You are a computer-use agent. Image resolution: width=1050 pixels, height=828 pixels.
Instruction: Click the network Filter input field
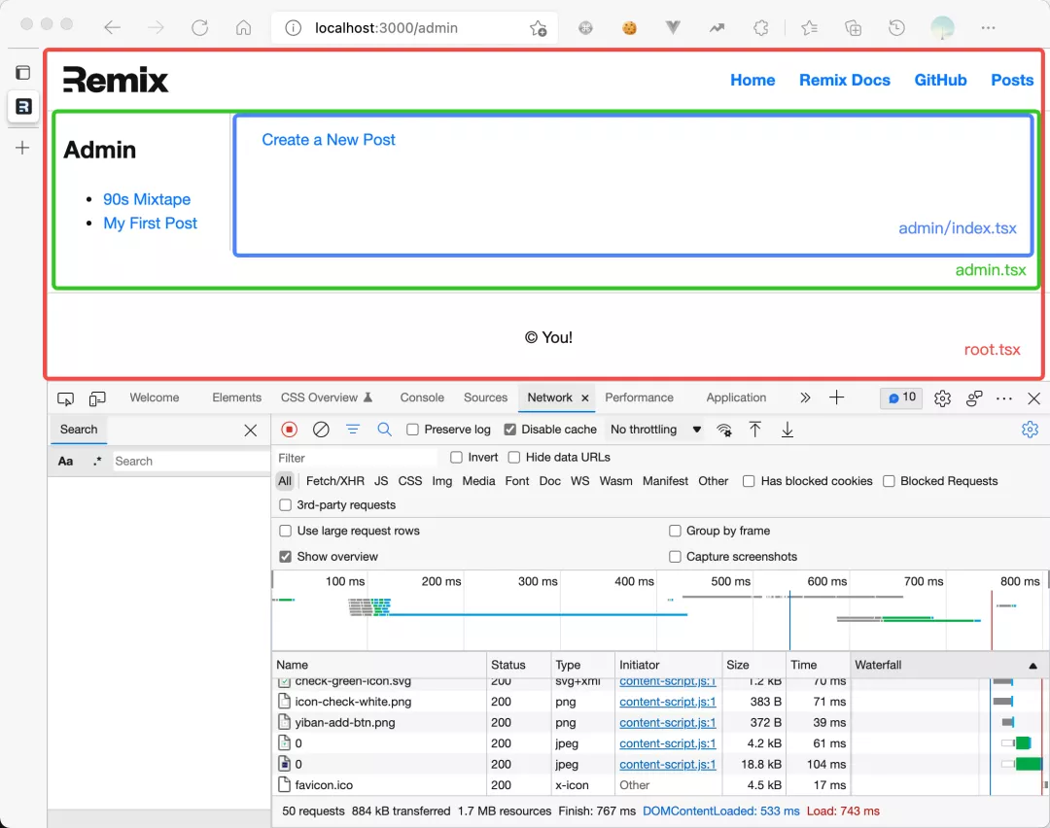tap(356, 458)
